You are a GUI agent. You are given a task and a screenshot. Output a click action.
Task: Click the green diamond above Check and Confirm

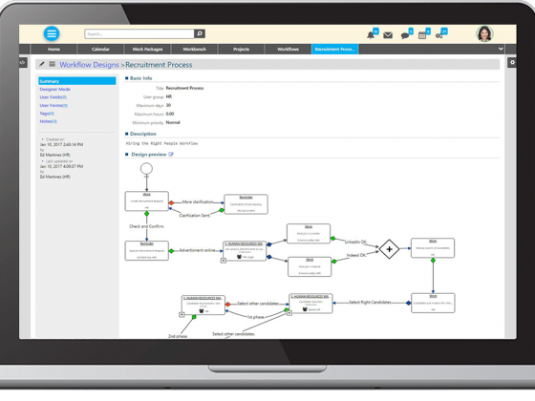pos(147,214)
